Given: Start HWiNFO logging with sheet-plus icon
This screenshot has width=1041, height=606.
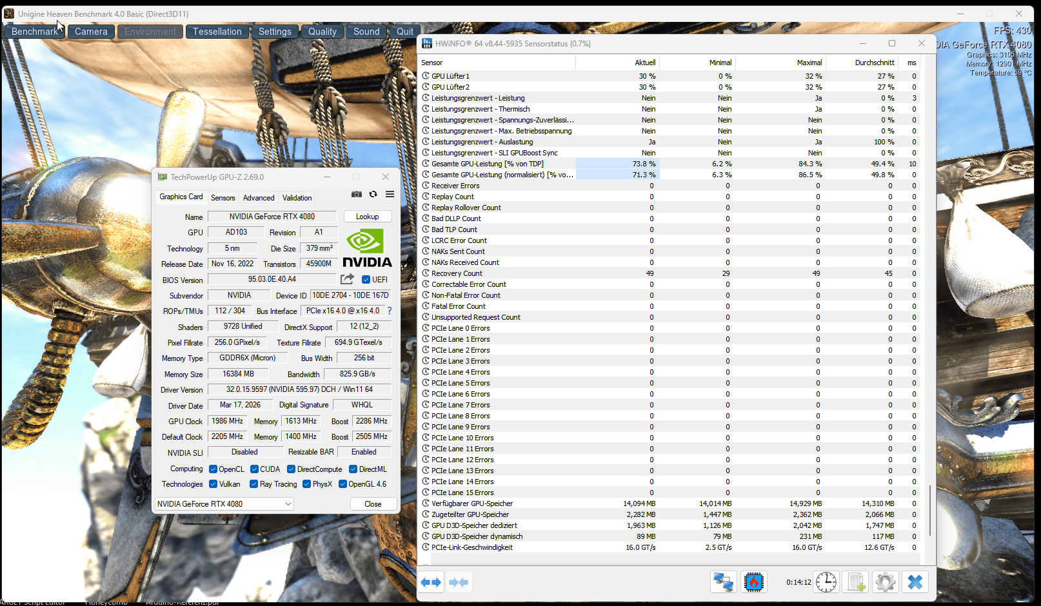Looking at the screenshot, I should tap(856, 582).
